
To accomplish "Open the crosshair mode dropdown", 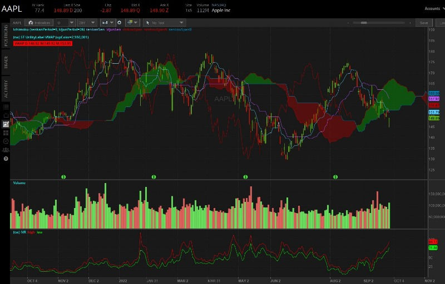I will [x=132, y=23].
